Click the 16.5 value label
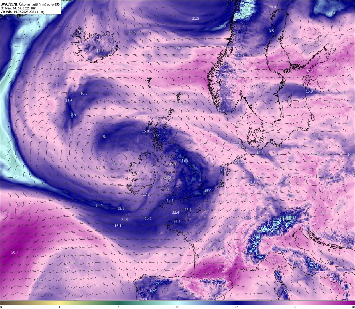This screenshot has width=355, height=309. [x=84, y=93]
